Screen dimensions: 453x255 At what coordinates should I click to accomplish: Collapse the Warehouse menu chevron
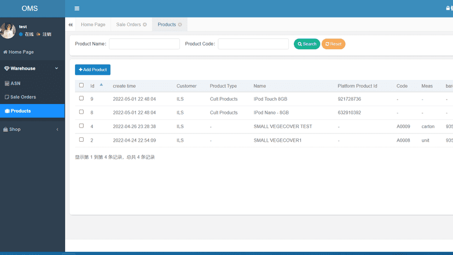57,68
